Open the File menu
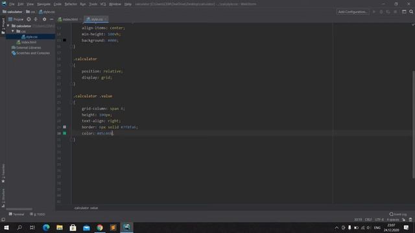The width and height of the screenshot is (415, 233). click(12, 4)
